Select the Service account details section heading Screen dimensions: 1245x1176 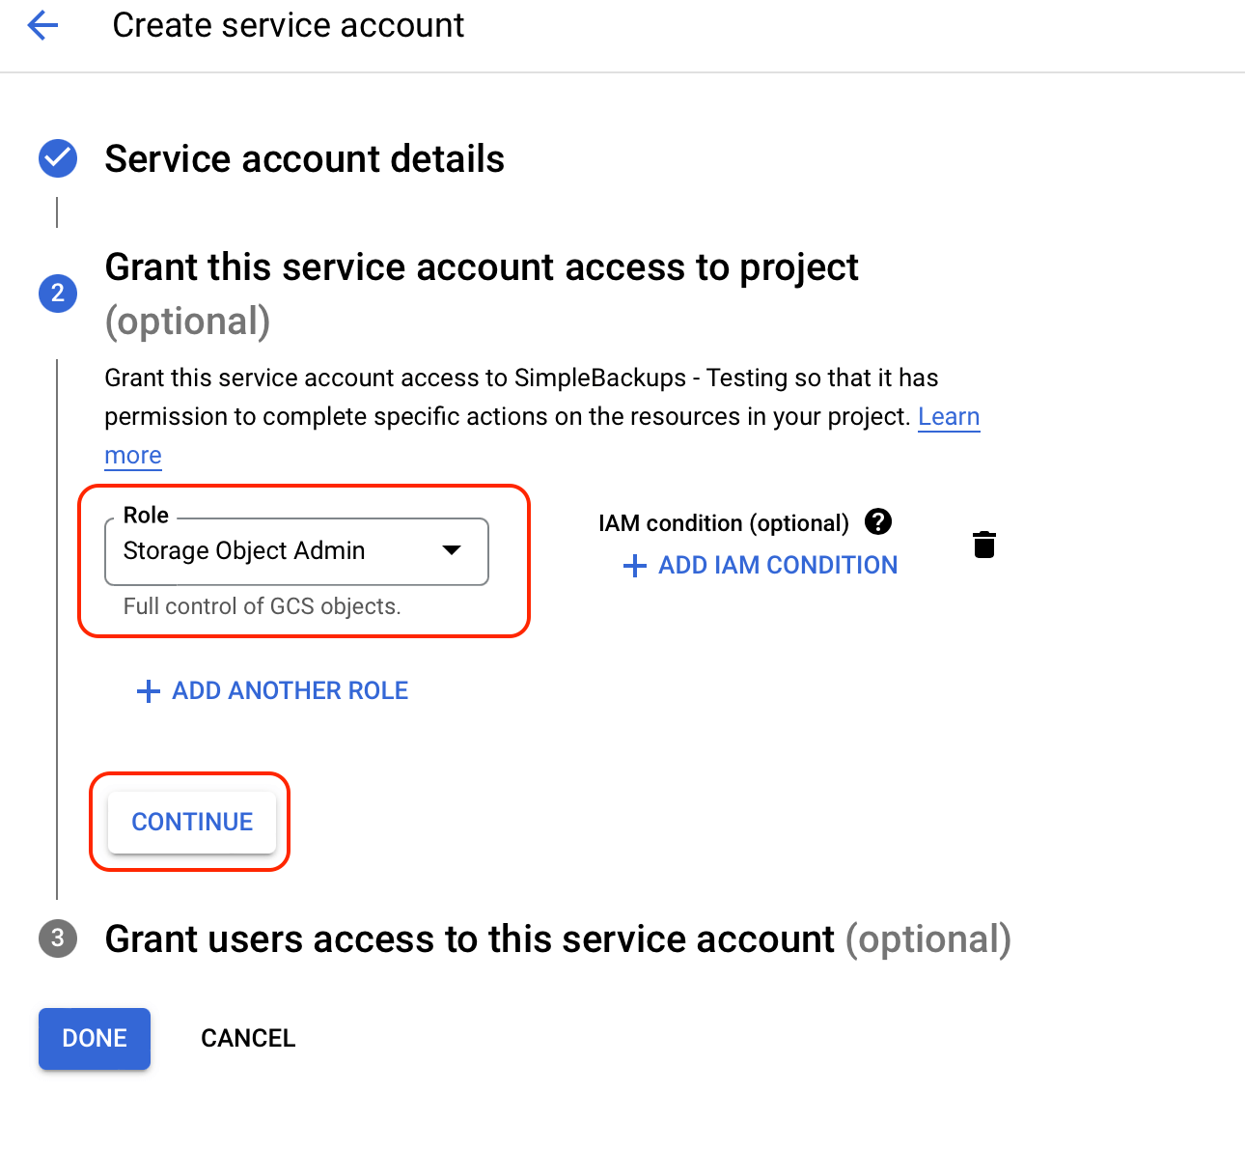pos(304,158)
